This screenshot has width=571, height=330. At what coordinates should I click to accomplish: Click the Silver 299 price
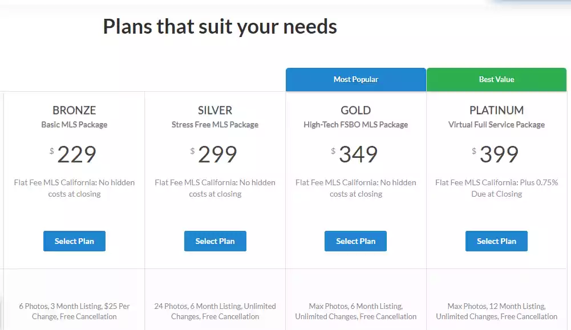click(x=217, y=154)
